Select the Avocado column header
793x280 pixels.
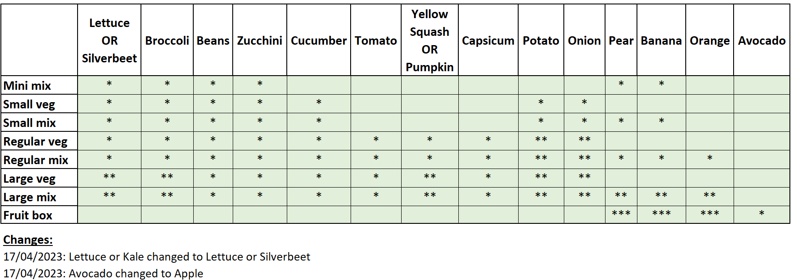(762, 40)
